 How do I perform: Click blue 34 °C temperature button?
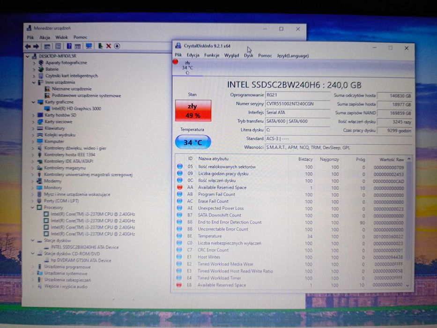point(193,142)
